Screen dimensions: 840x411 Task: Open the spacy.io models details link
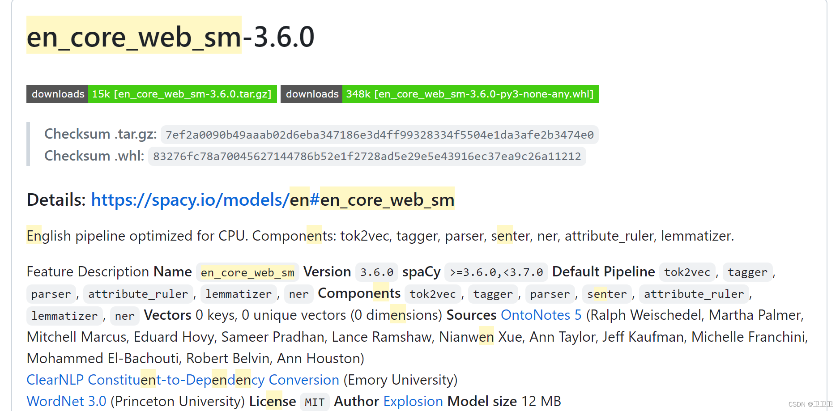273,199
